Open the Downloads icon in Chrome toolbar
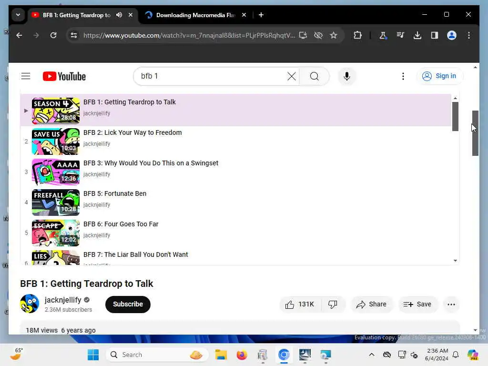The height and width of the screenshot is (366, 488). coord(417,35)
